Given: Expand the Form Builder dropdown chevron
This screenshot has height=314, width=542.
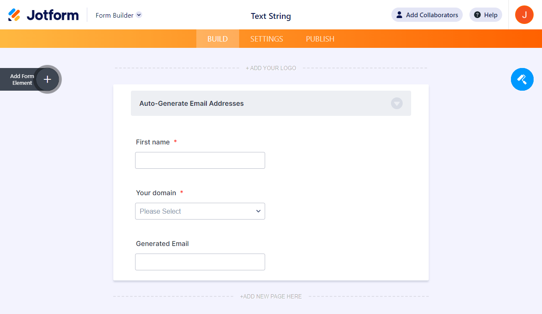Looking at the screenshot, I should tap(139, 15).
